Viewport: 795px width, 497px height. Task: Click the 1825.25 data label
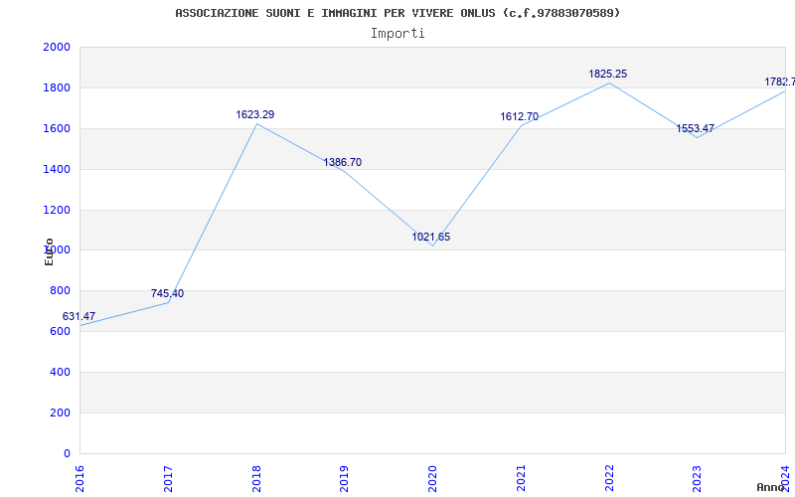[x=607, y=74]
